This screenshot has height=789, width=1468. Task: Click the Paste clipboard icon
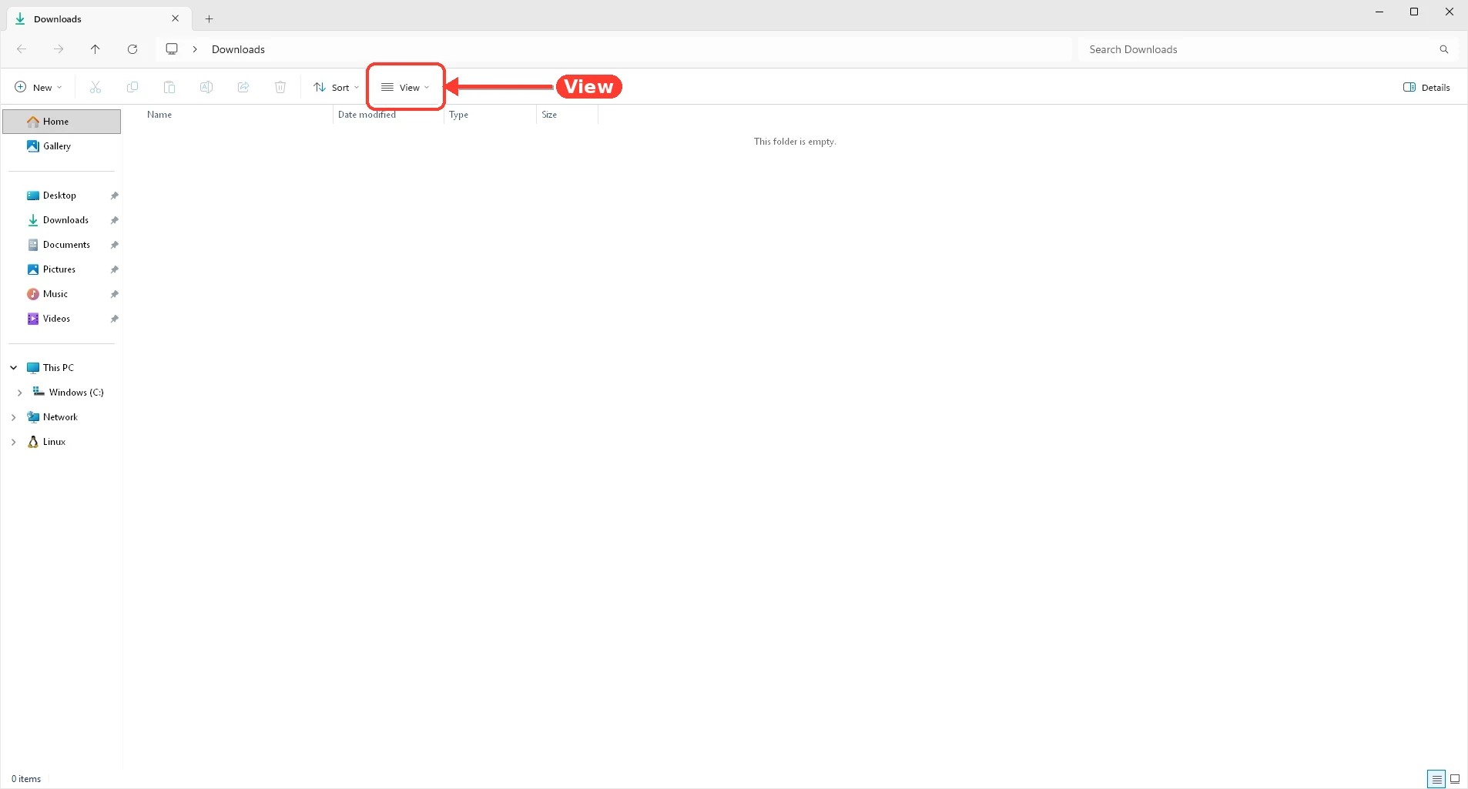(x=169, y=87)
